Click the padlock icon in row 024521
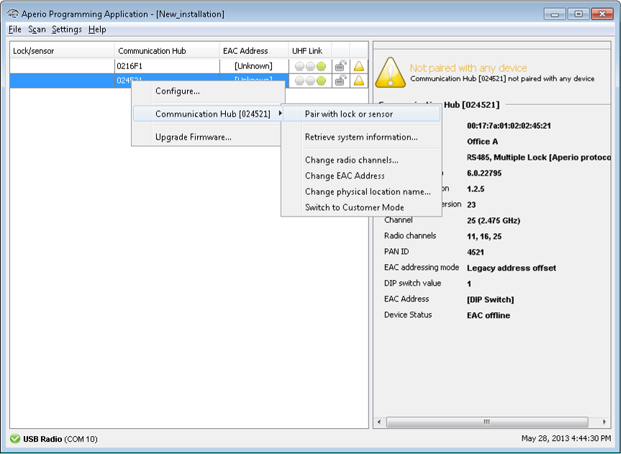621x454 pixels. coord(340,81)
